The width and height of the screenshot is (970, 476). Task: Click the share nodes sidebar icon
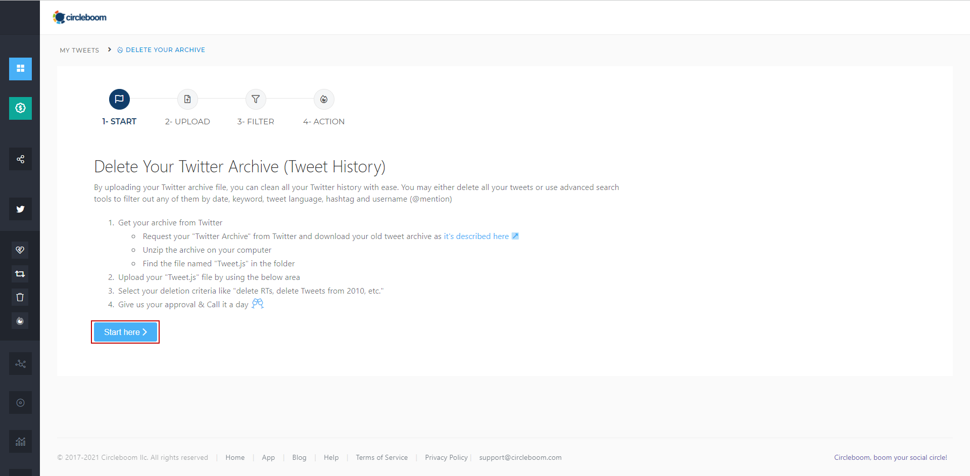pyautogui.click(x=20, y=159)
